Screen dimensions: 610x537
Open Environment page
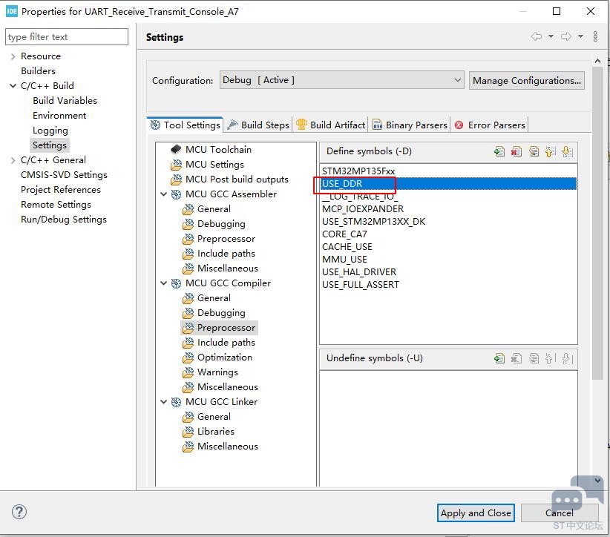pos(59,116)
